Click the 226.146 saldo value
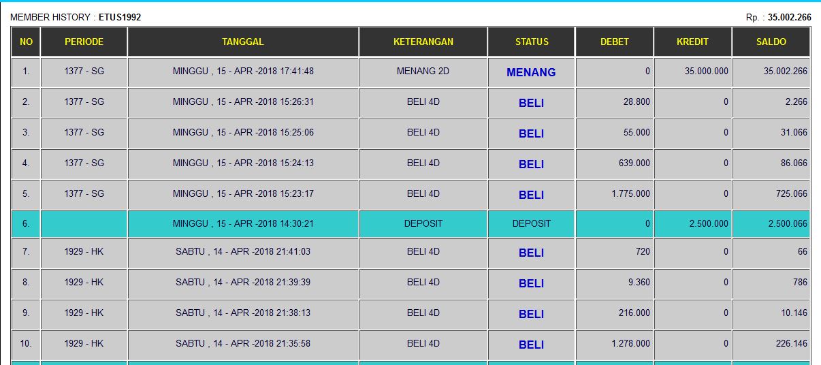 coord(791,344)
